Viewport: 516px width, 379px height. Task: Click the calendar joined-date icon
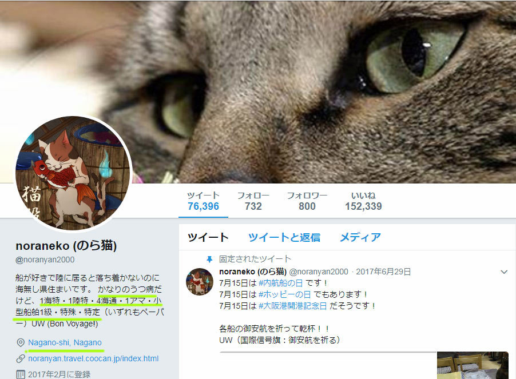click(x=21, y=374)
